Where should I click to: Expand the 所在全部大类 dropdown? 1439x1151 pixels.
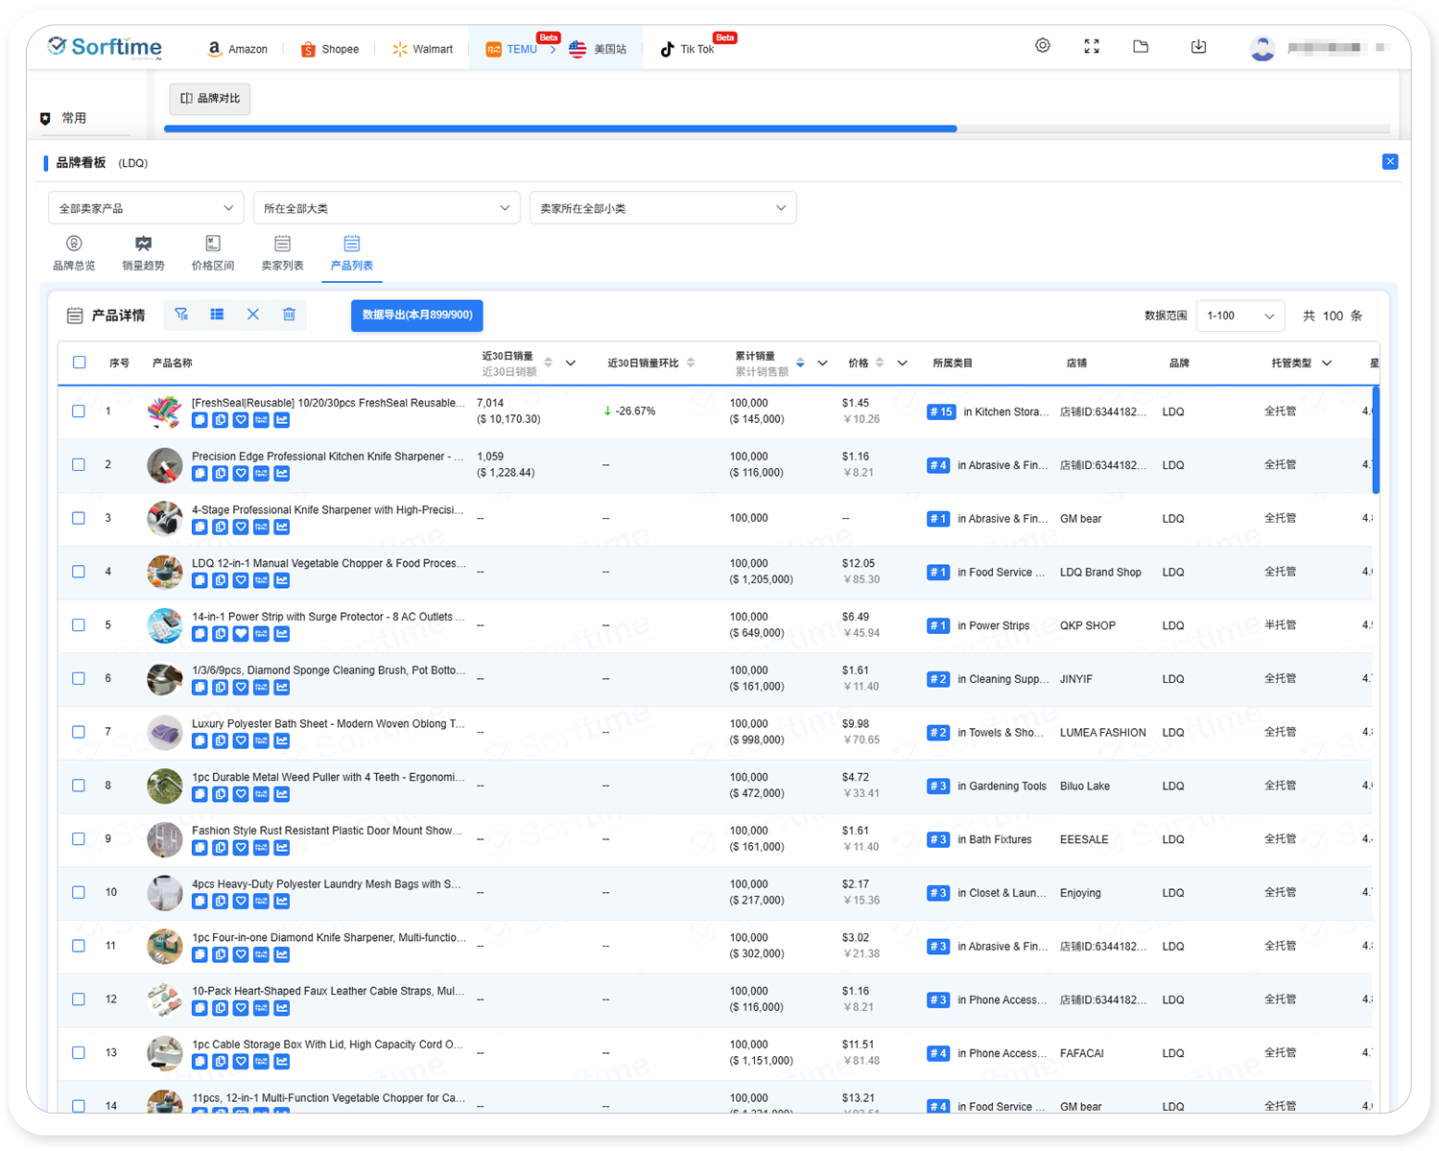tap(386, 208)
